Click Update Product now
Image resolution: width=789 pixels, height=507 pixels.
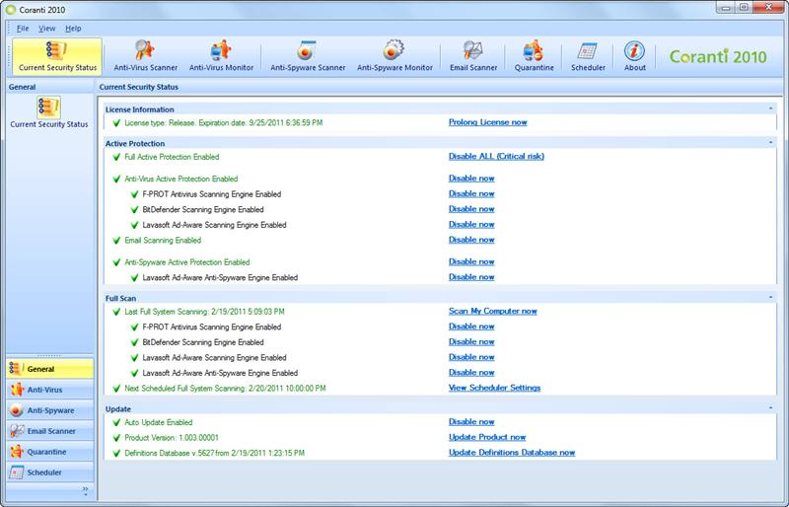pyautogui.click(x=487, y=437)
